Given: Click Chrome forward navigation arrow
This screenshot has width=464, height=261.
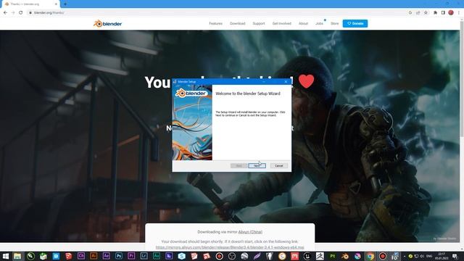Looking at the screenshot, I should (x=13, y=13).
